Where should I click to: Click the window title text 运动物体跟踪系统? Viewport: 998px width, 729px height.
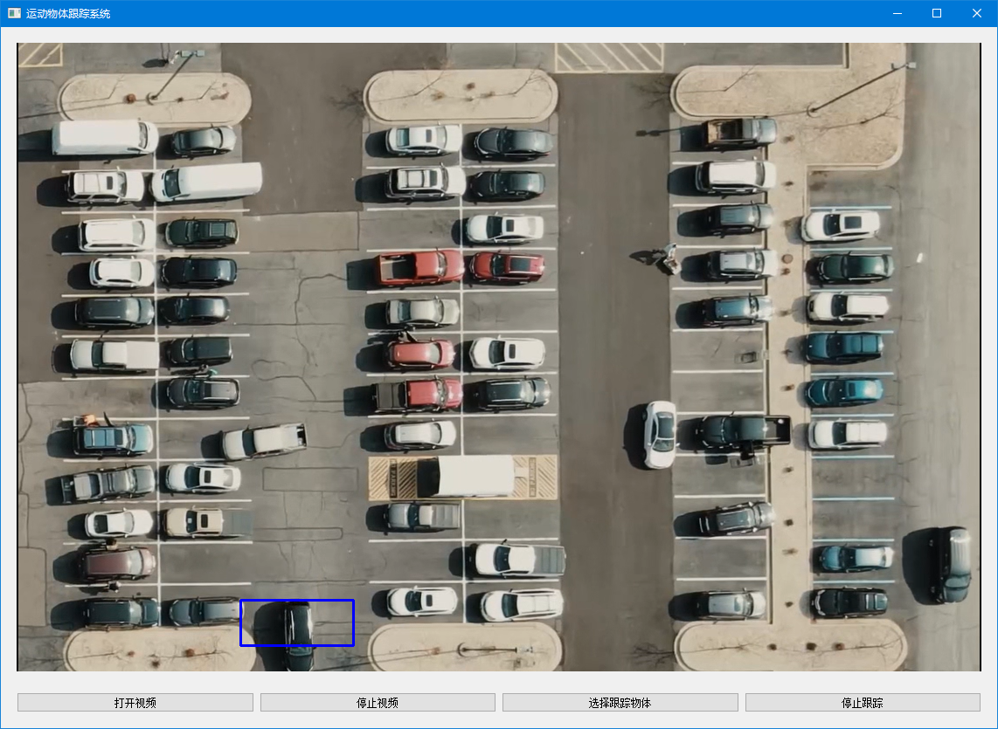[x=68, y=13]
